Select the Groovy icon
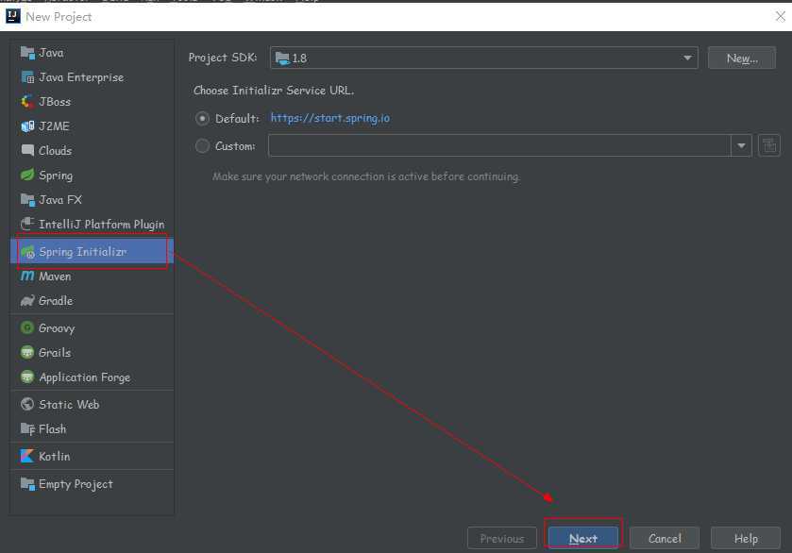Image resolution: width=792 pixels, height=553 pixels. coord(27,327)
